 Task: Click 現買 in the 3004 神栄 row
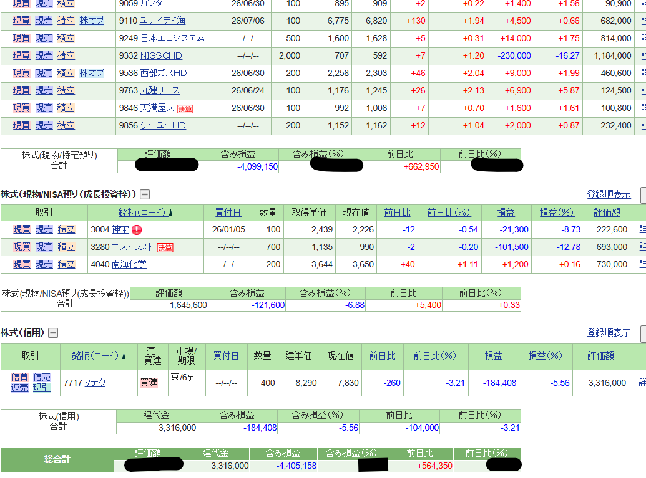click(x=22, y=229)
